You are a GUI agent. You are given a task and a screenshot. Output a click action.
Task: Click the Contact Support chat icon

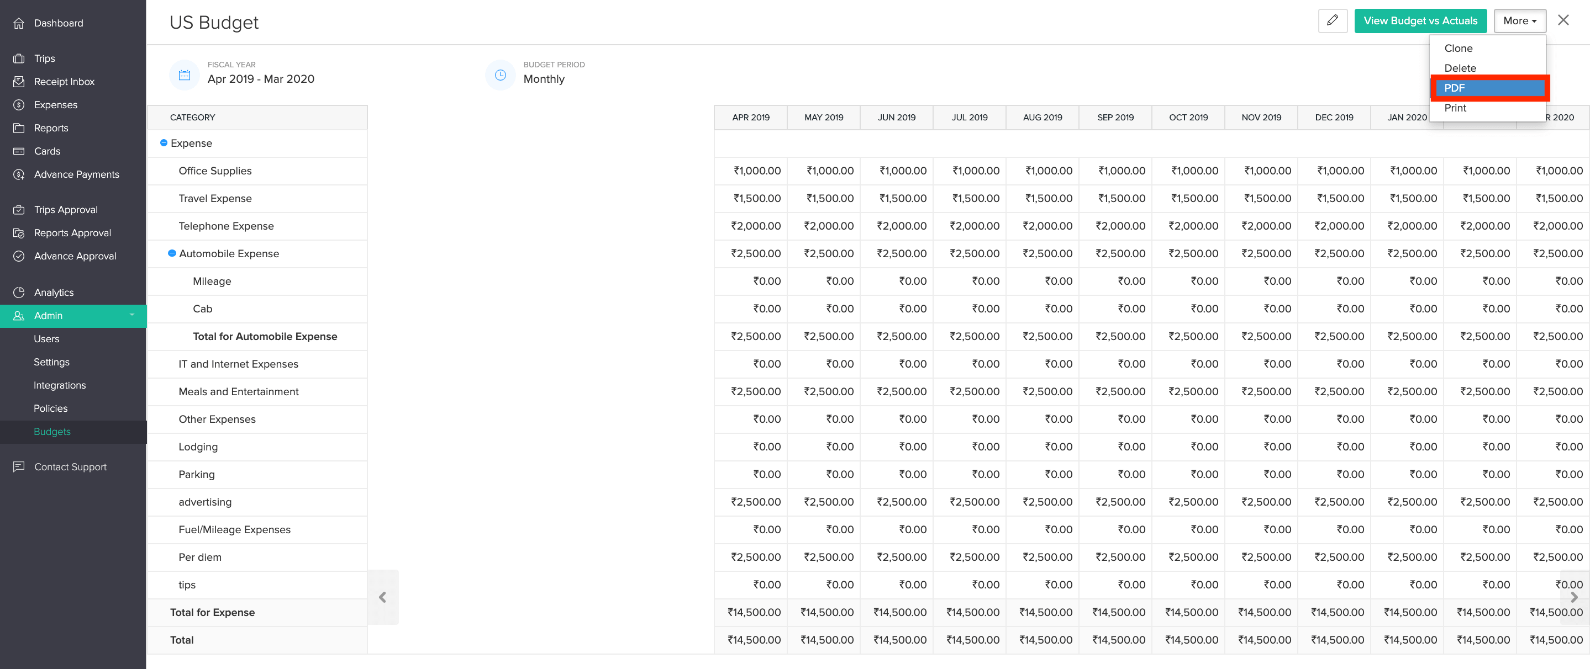coord(19,467)
